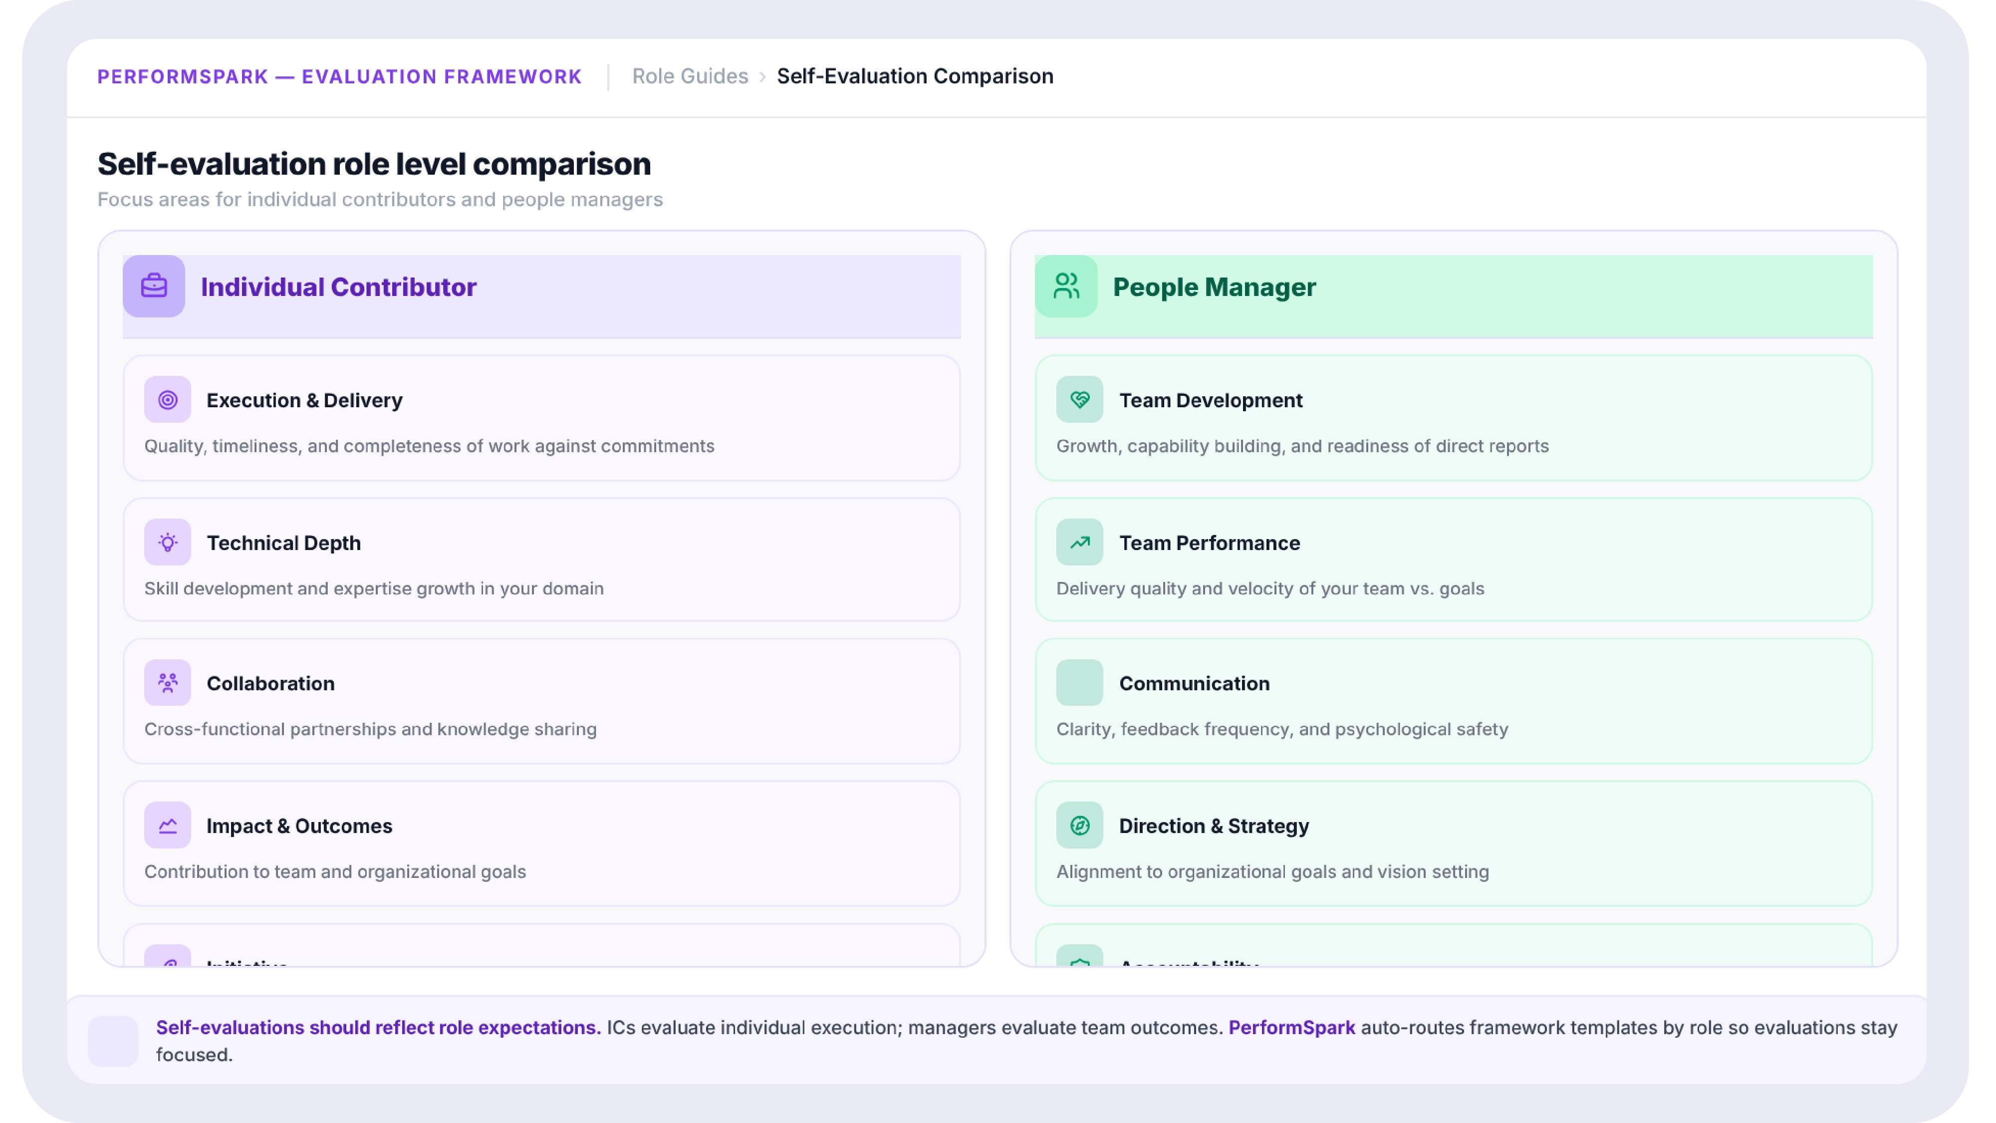
Task: Click the Impact & Outcomes chart icon
Action: [x=167, y=826]
